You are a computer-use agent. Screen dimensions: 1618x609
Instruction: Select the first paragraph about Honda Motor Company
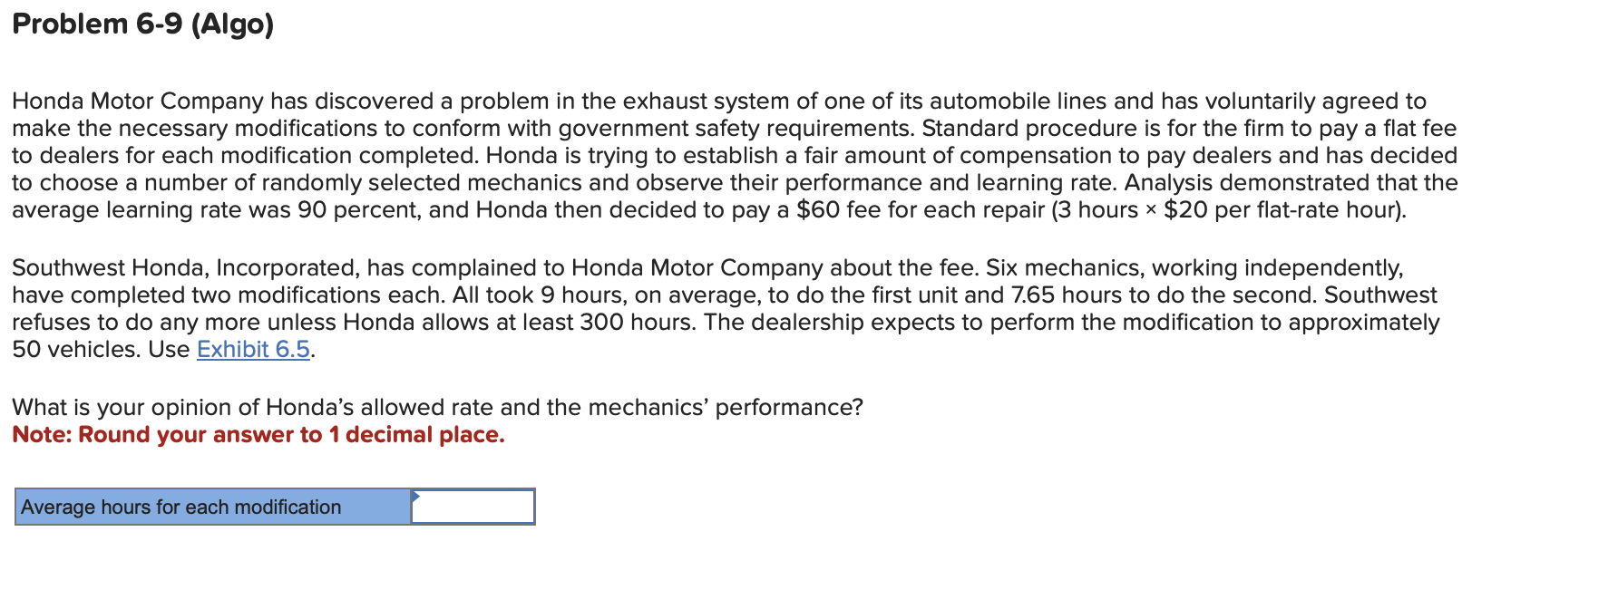click(726, 155)
